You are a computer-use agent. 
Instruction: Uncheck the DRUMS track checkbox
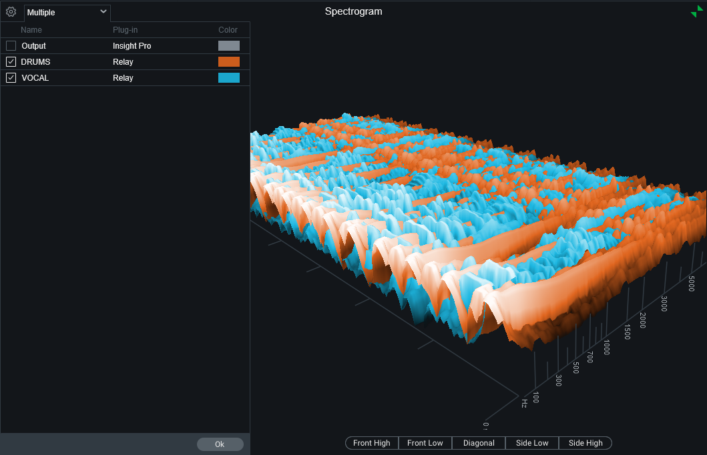coord(11,61)
